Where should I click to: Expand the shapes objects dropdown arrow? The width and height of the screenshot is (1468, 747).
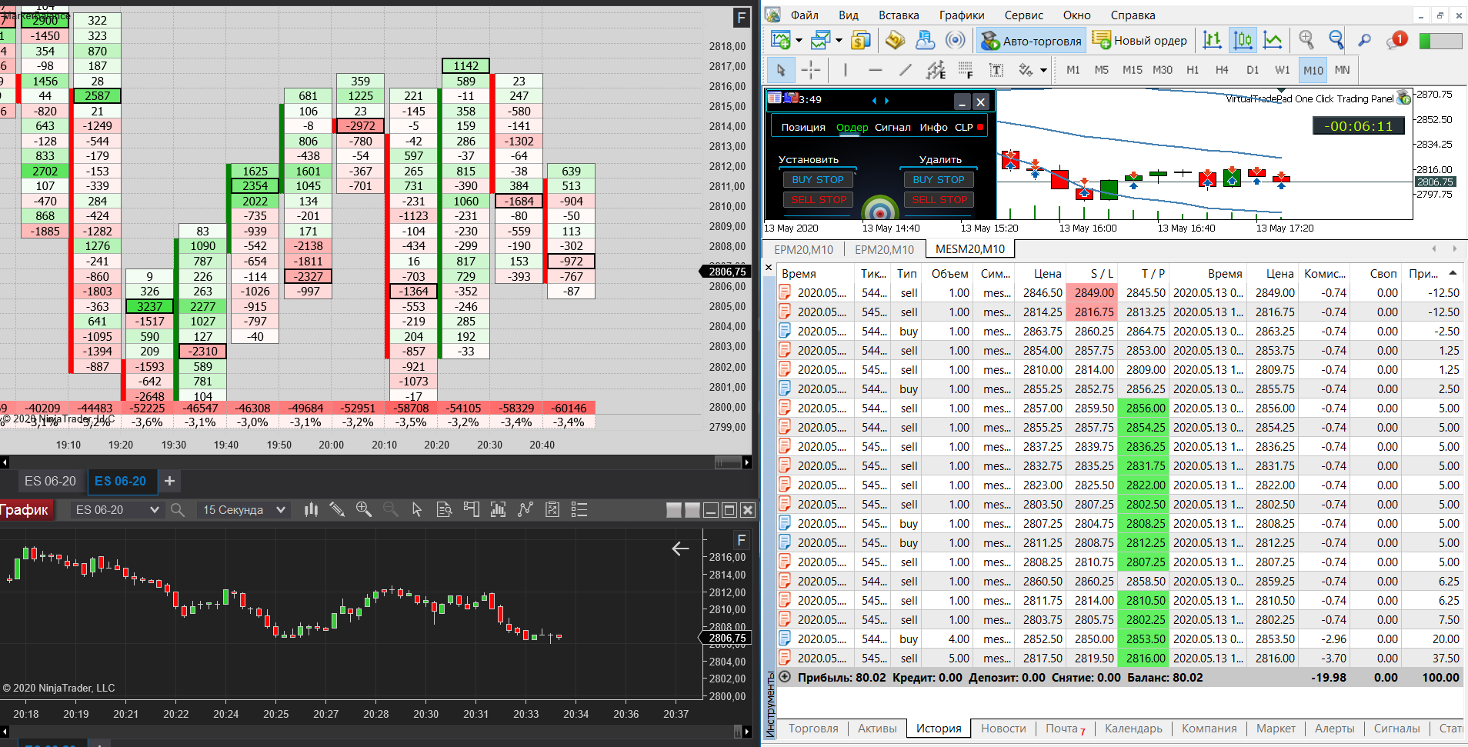pos(1043,70)
